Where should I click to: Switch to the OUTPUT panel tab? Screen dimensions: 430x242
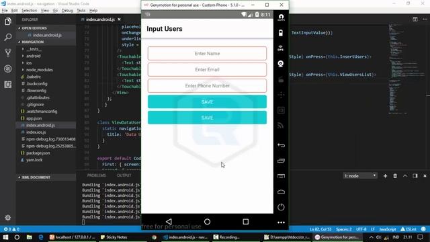point(124,175)
